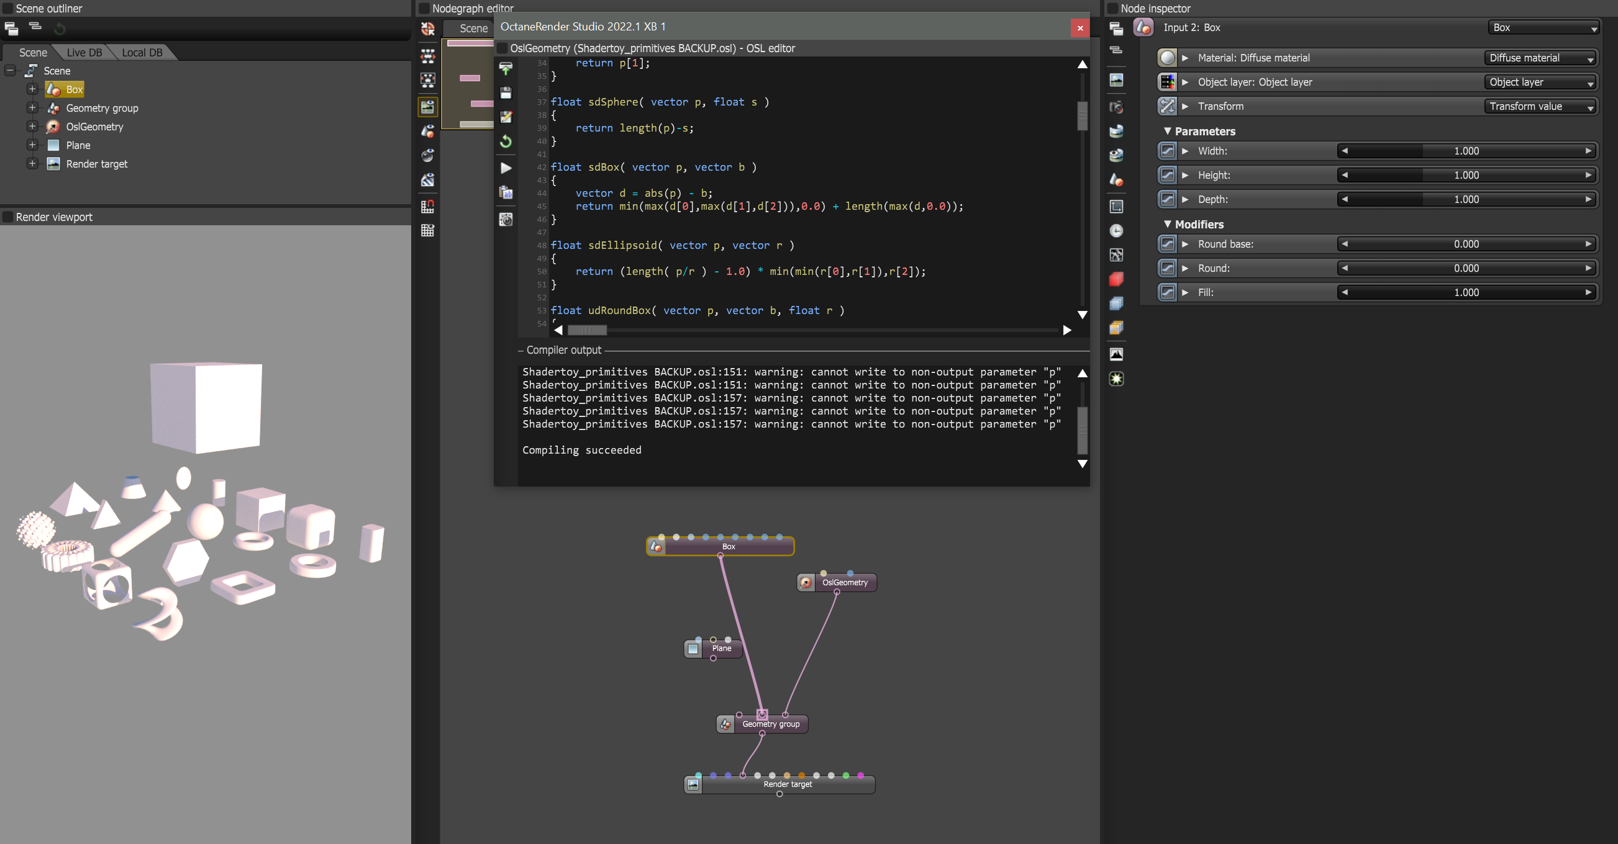This screenshot has height=844, width=1618.
Task: Toggle the snap-to-grid magnet icon
Action: pyautogui.click(x=428, y=206)
